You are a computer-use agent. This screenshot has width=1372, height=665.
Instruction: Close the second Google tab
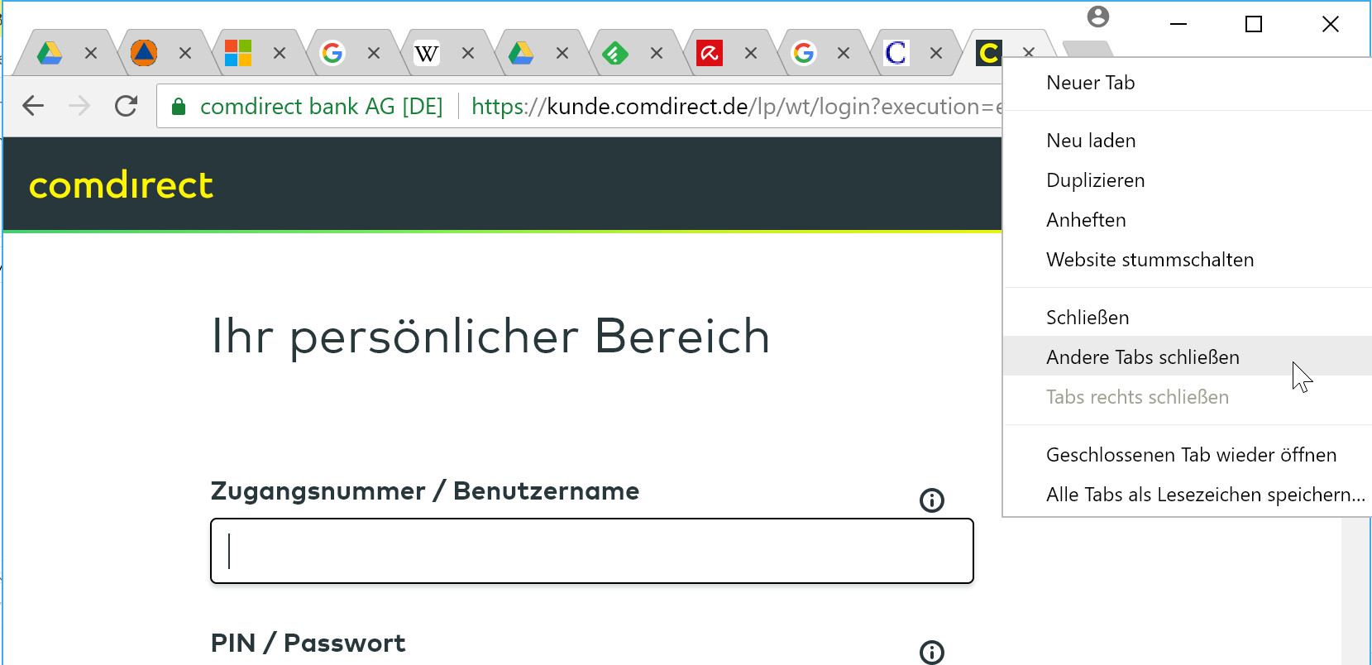tap(844, 53)
